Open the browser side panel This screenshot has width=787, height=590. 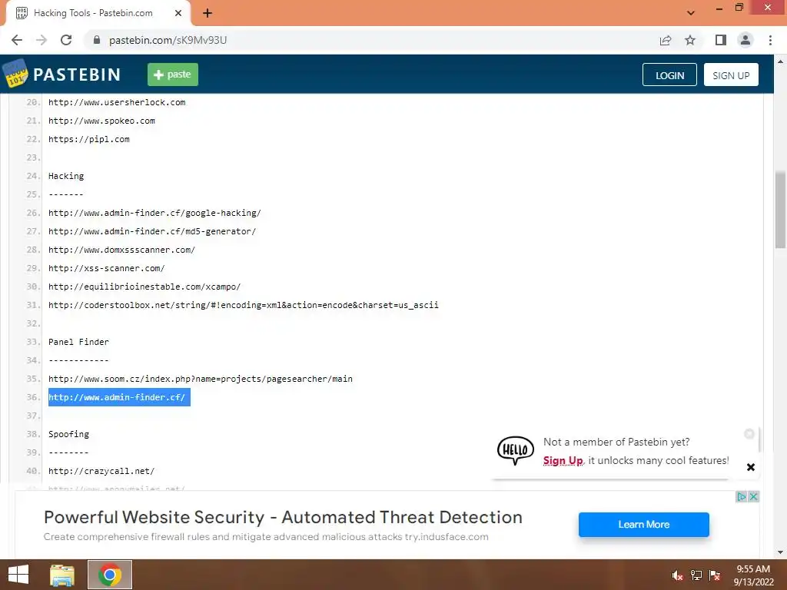click(721, 40)
